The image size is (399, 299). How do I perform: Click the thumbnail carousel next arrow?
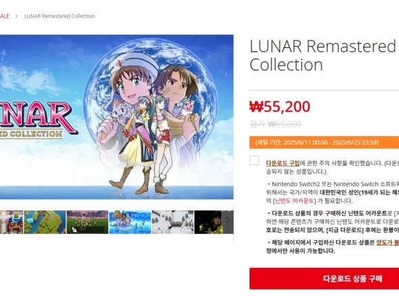click(x=227, y=222)
